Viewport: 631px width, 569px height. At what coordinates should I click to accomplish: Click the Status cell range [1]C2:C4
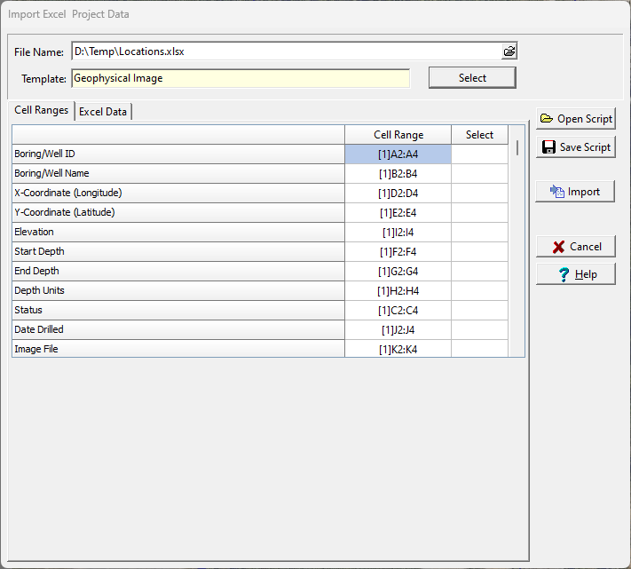tap(398, 311)
